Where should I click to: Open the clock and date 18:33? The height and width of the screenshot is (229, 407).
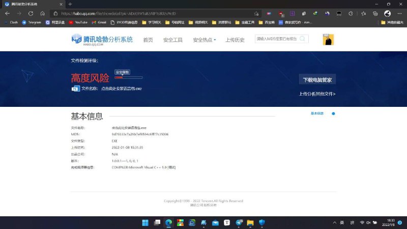(x=388, y=222)
